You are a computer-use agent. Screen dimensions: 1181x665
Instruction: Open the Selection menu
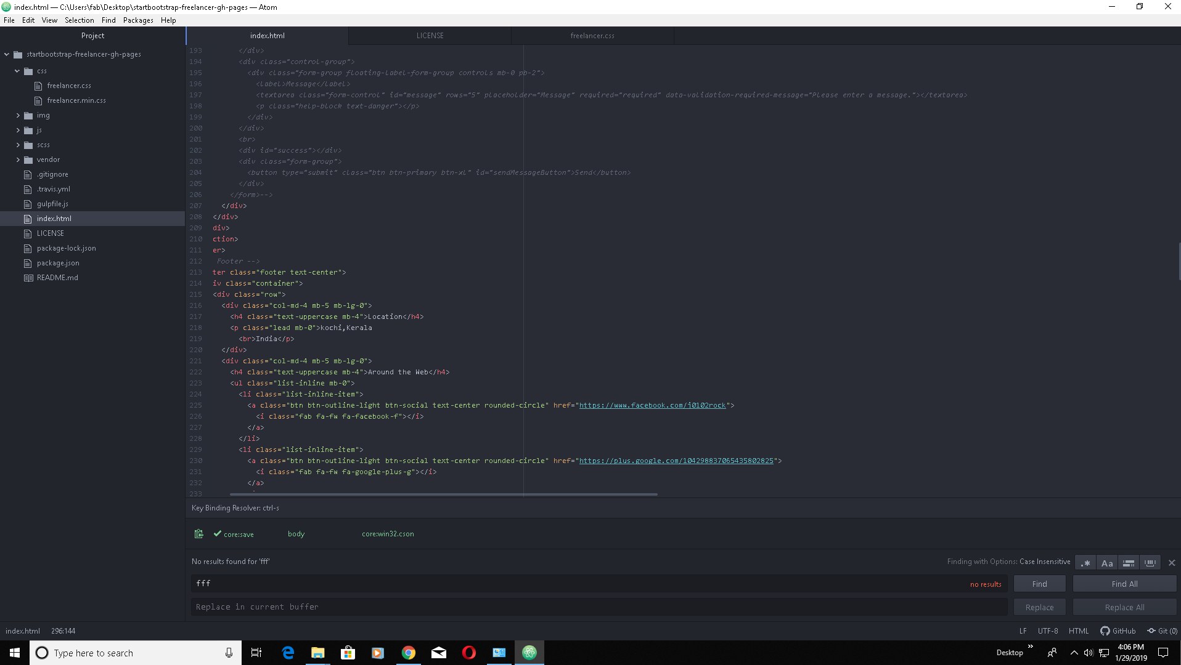point(80,20)
